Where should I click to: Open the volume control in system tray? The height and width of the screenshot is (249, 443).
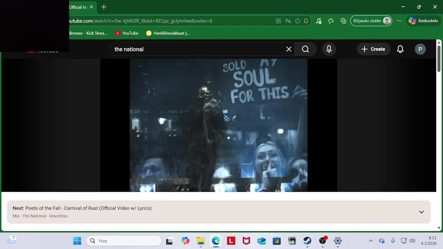pyautogui.click(x=412, y=241)
